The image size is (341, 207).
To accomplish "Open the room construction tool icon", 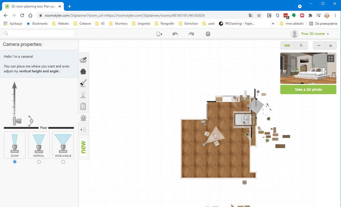I will click(83, 60).
